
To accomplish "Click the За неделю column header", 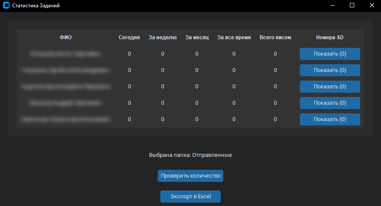I will [x=162, y=37].
